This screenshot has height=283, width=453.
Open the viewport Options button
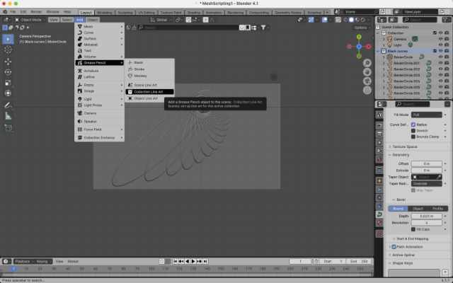pos(362,28)
